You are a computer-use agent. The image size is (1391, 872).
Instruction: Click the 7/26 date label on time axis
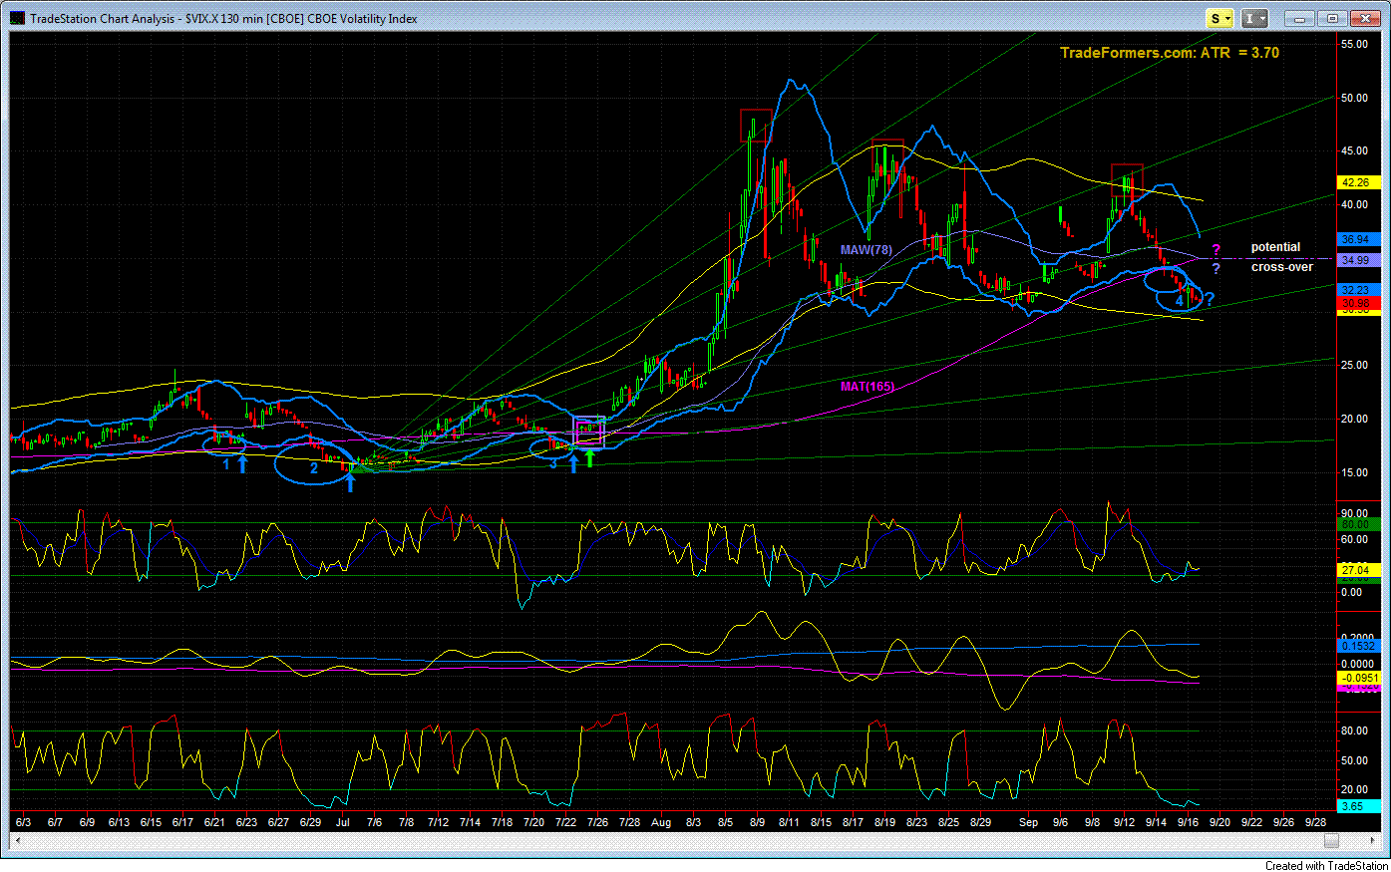click(x=597, y=823)
